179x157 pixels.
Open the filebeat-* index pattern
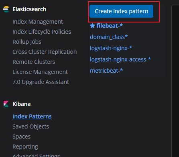[x=110, y=26]
